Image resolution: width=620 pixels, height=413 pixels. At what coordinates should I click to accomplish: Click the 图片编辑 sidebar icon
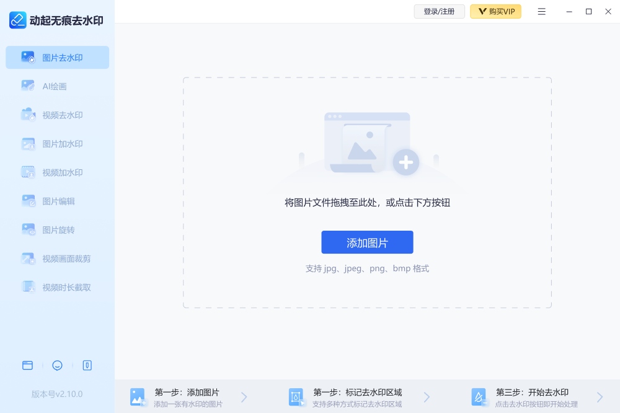[x=28, y=201]
